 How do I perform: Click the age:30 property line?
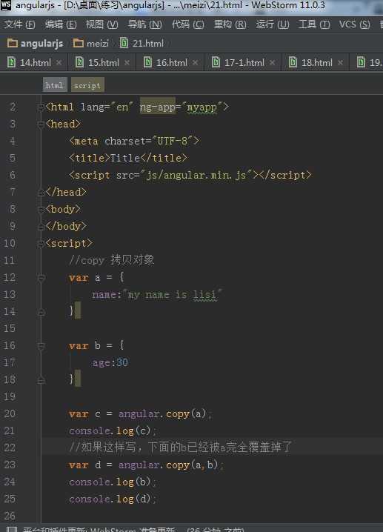pyautogui.click(x=110, y=363)
